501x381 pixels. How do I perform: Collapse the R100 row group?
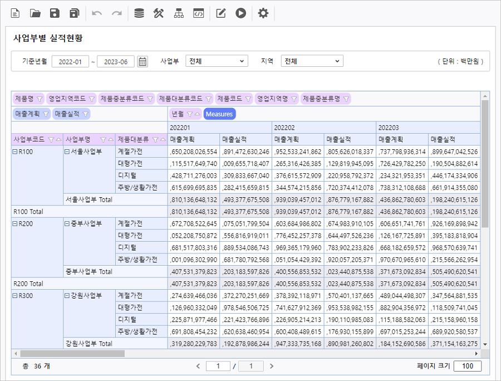coord(15,152)
